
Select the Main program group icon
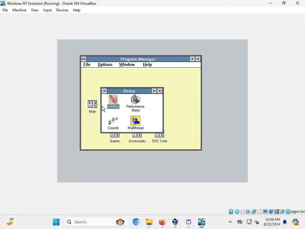tap(92, 106)
